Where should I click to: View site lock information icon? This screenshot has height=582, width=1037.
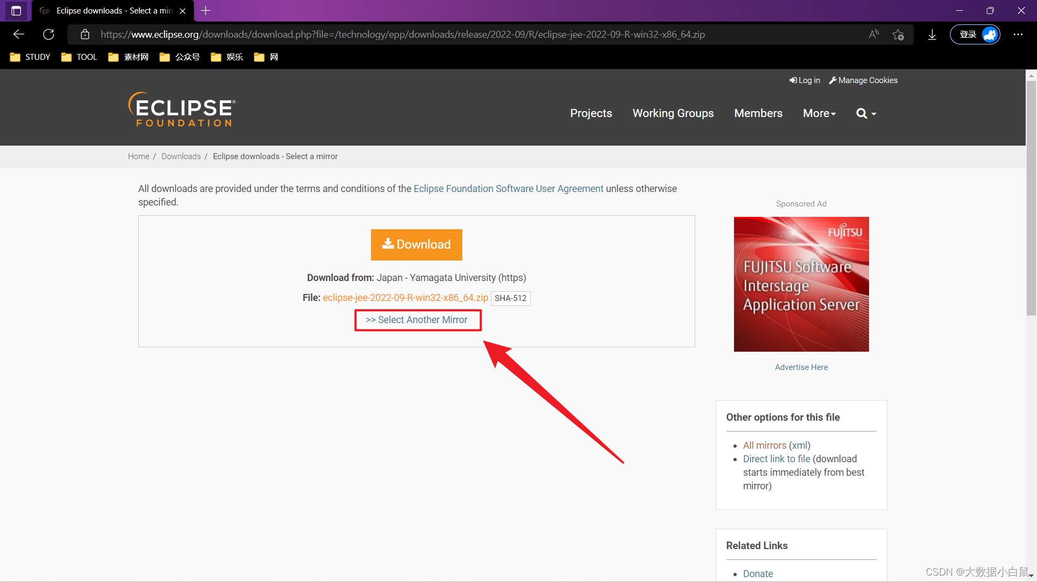pyautogui.click(x=85, y=35)
